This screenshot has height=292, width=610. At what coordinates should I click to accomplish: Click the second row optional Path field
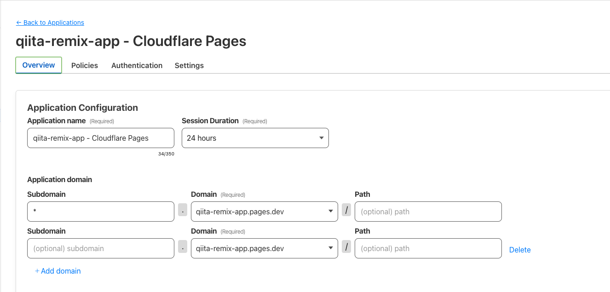coord(428,248)
